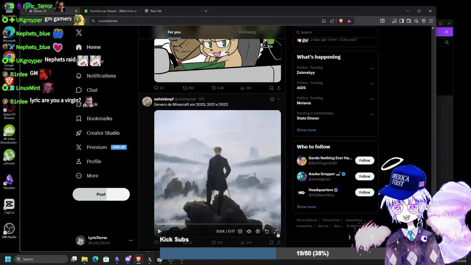Viewport: 471px width, 265px height.
Task: Toggle the browser sidebar panel icon
Action: tap(401, 21)
